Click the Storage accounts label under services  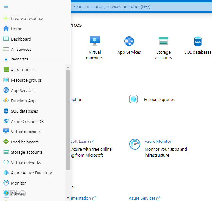point(163,55)
